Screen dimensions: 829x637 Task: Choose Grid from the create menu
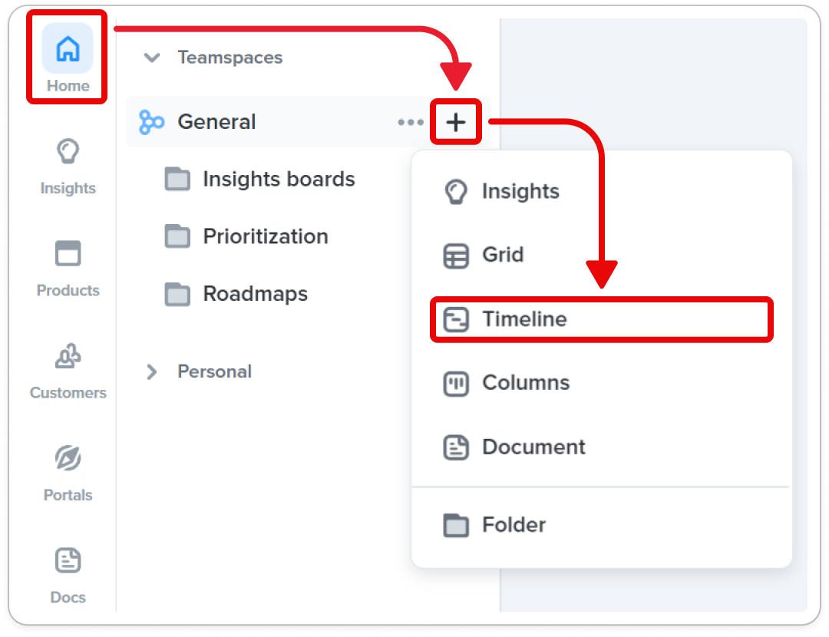click(602, 256)
